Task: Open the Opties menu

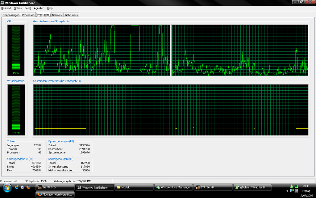Action: [x=18, y=8]
